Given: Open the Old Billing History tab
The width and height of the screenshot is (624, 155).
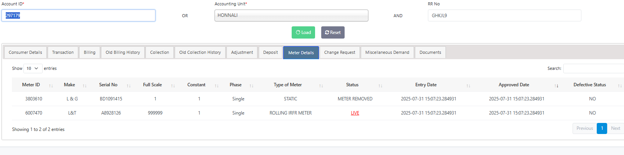Looking at the screenshot, I should pyautogui.click(x=123, y=52).
